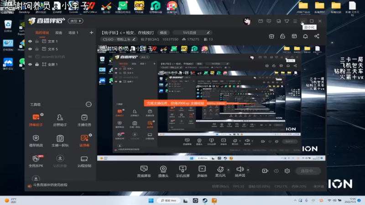Open the Steam icon in the taskbar
The height and width of the screenshot is (205, 365).
click(205, 200)
